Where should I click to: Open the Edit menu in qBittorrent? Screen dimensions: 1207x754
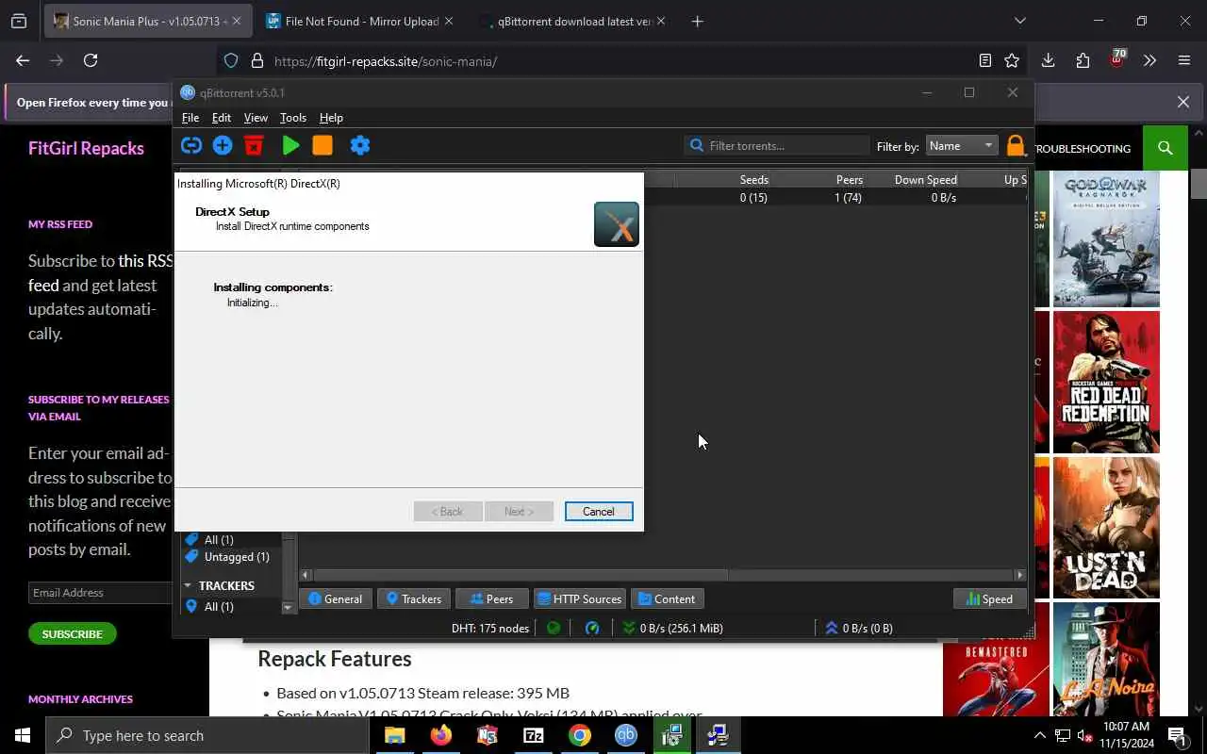coord(222,118)
